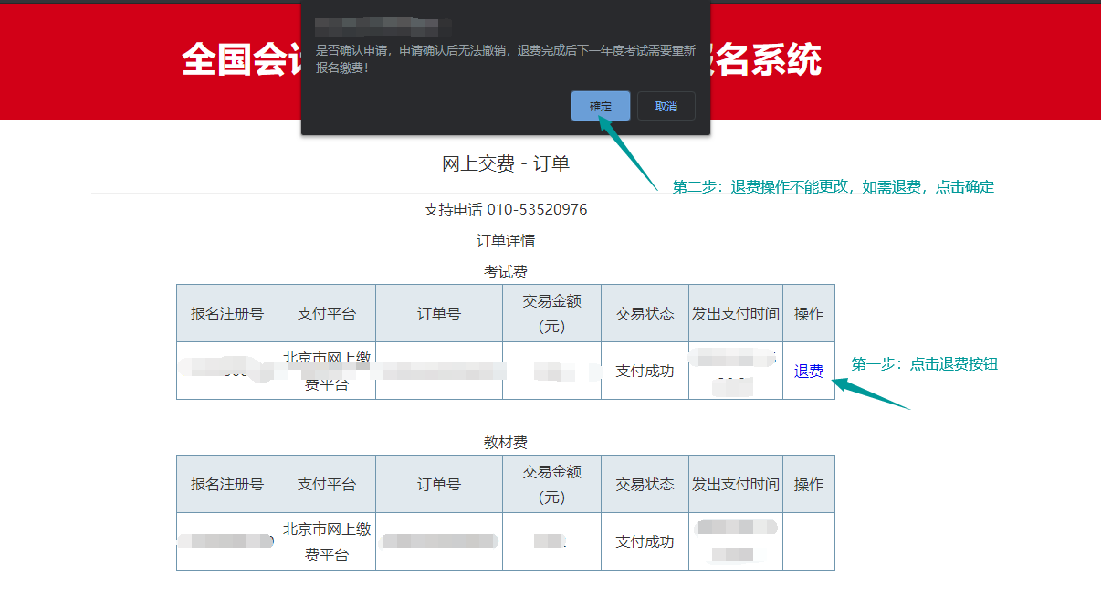Click the 北京市网上缴费平台 cell in 教材费 table
Screen dimensions: 1101x598
pos(327,541)
